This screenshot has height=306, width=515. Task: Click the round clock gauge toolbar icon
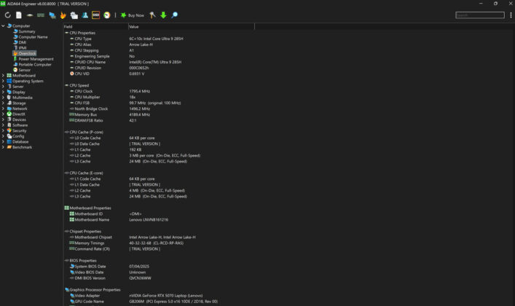107,15
